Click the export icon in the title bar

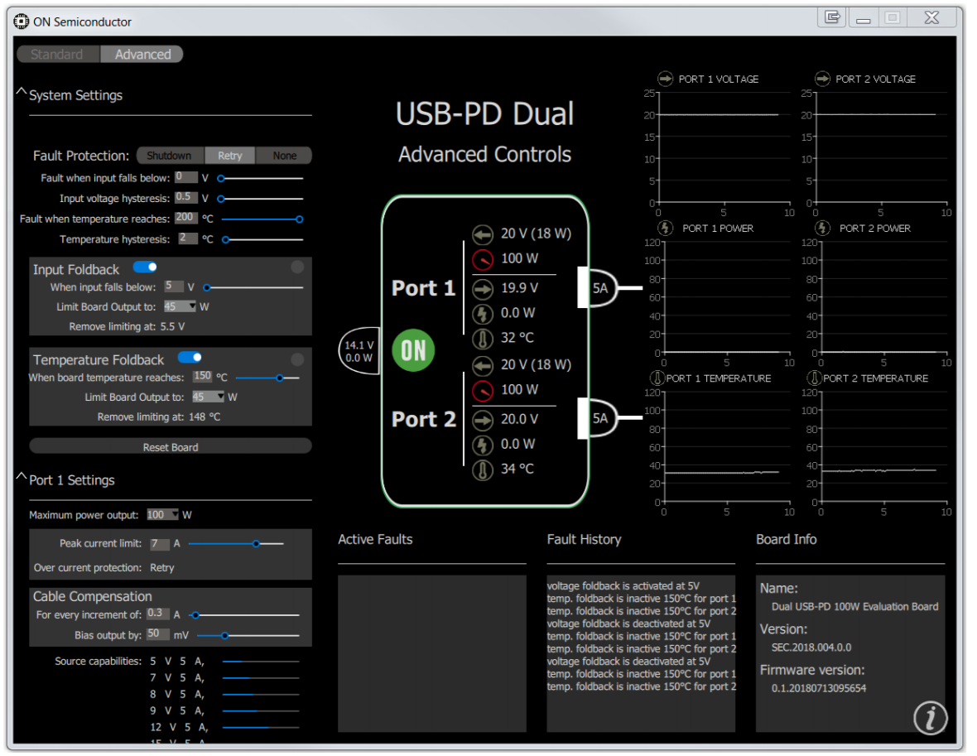pos(832,17)
